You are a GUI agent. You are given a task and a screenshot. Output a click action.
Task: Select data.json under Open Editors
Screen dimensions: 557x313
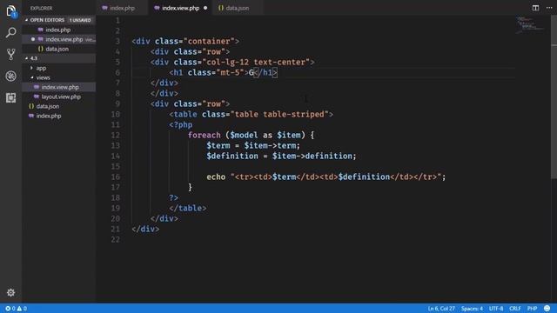pos(57,49)
